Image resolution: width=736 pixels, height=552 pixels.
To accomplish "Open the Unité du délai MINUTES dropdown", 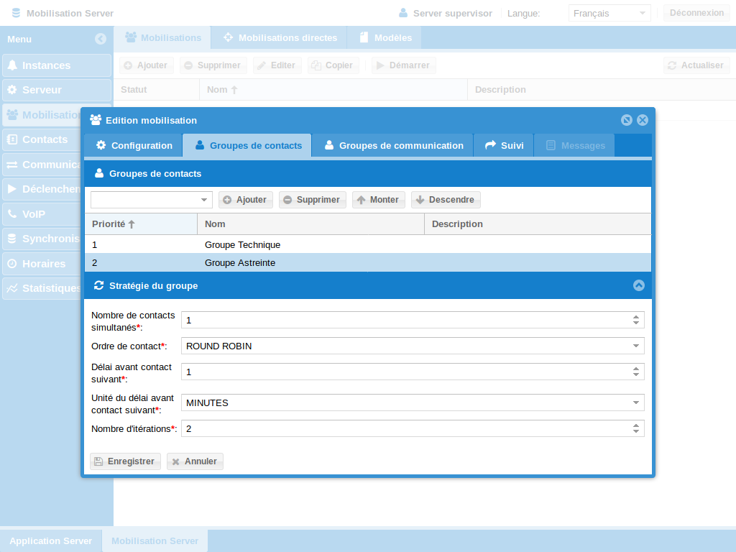I will tap(413, 402).
